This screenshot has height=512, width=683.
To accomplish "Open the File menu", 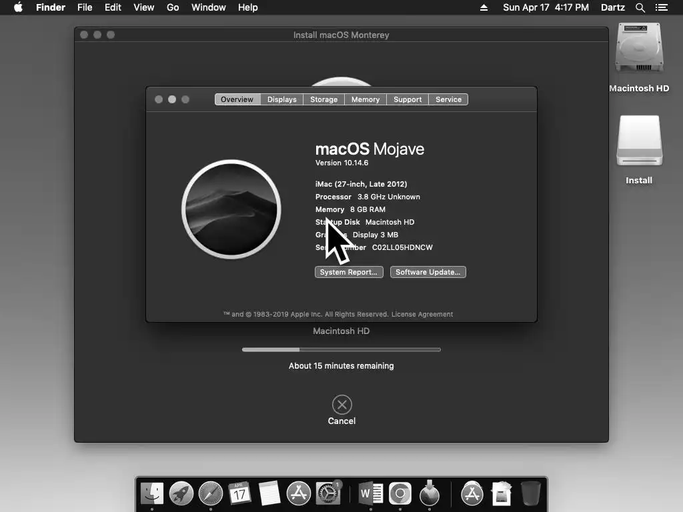I will [85, 7].
